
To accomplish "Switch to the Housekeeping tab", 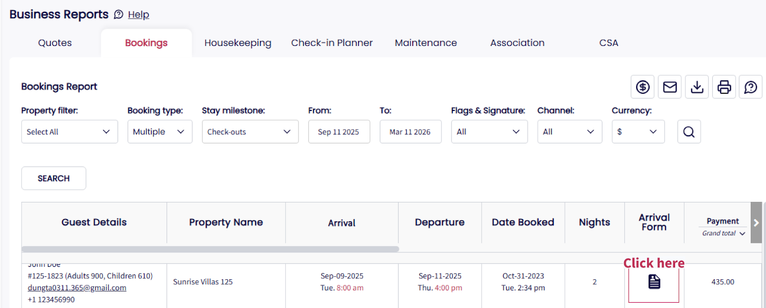I will tap(237, 43).
